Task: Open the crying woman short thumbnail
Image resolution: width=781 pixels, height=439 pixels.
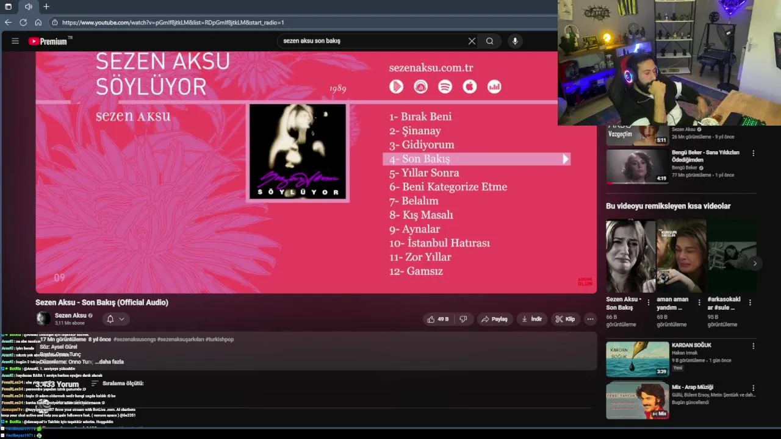Action: [x=630, y=256]
